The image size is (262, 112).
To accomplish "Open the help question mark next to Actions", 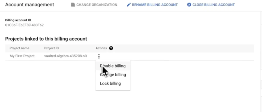I will pyautogui.click(x=111, y=48).
